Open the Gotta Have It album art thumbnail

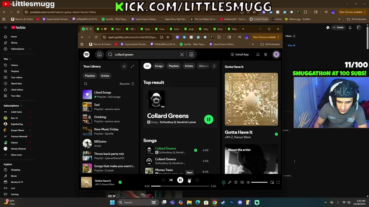[x=86, y=182]
